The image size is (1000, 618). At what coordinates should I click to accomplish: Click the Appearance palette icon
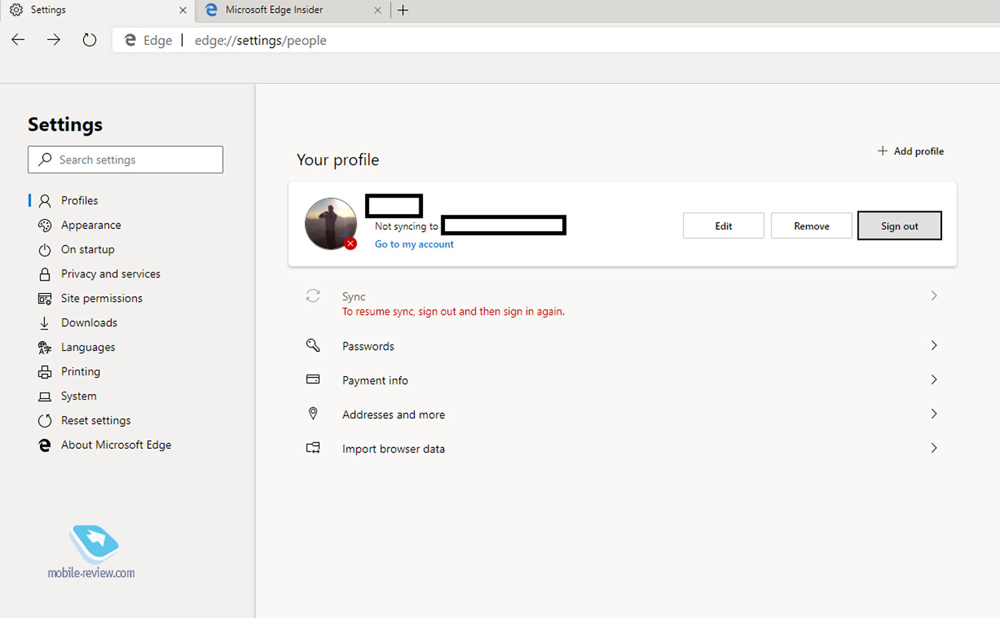tap(45, 225)
